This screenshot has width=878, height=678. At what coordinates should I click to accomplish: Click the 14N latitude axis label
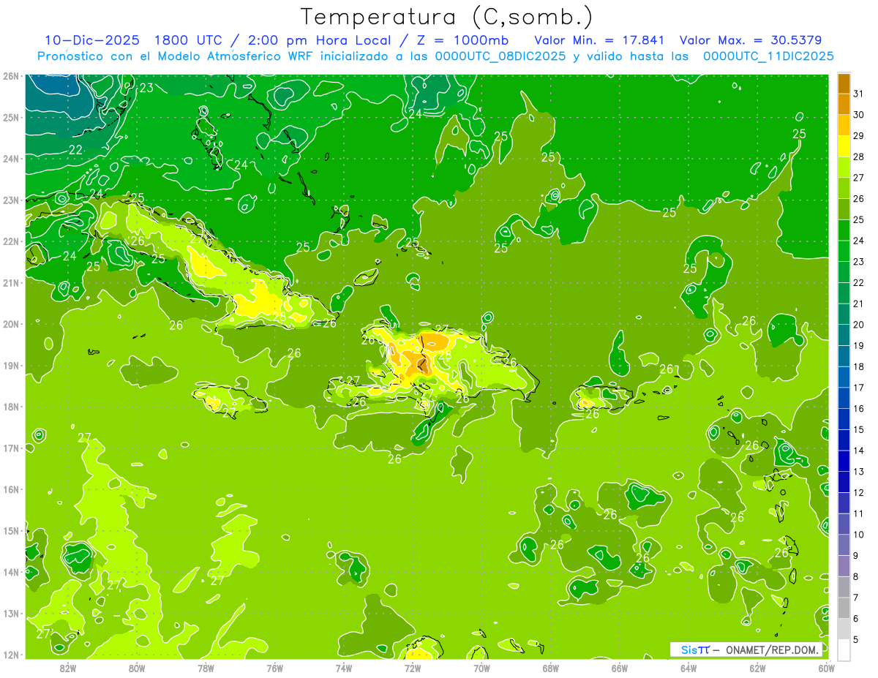(10, 571)
